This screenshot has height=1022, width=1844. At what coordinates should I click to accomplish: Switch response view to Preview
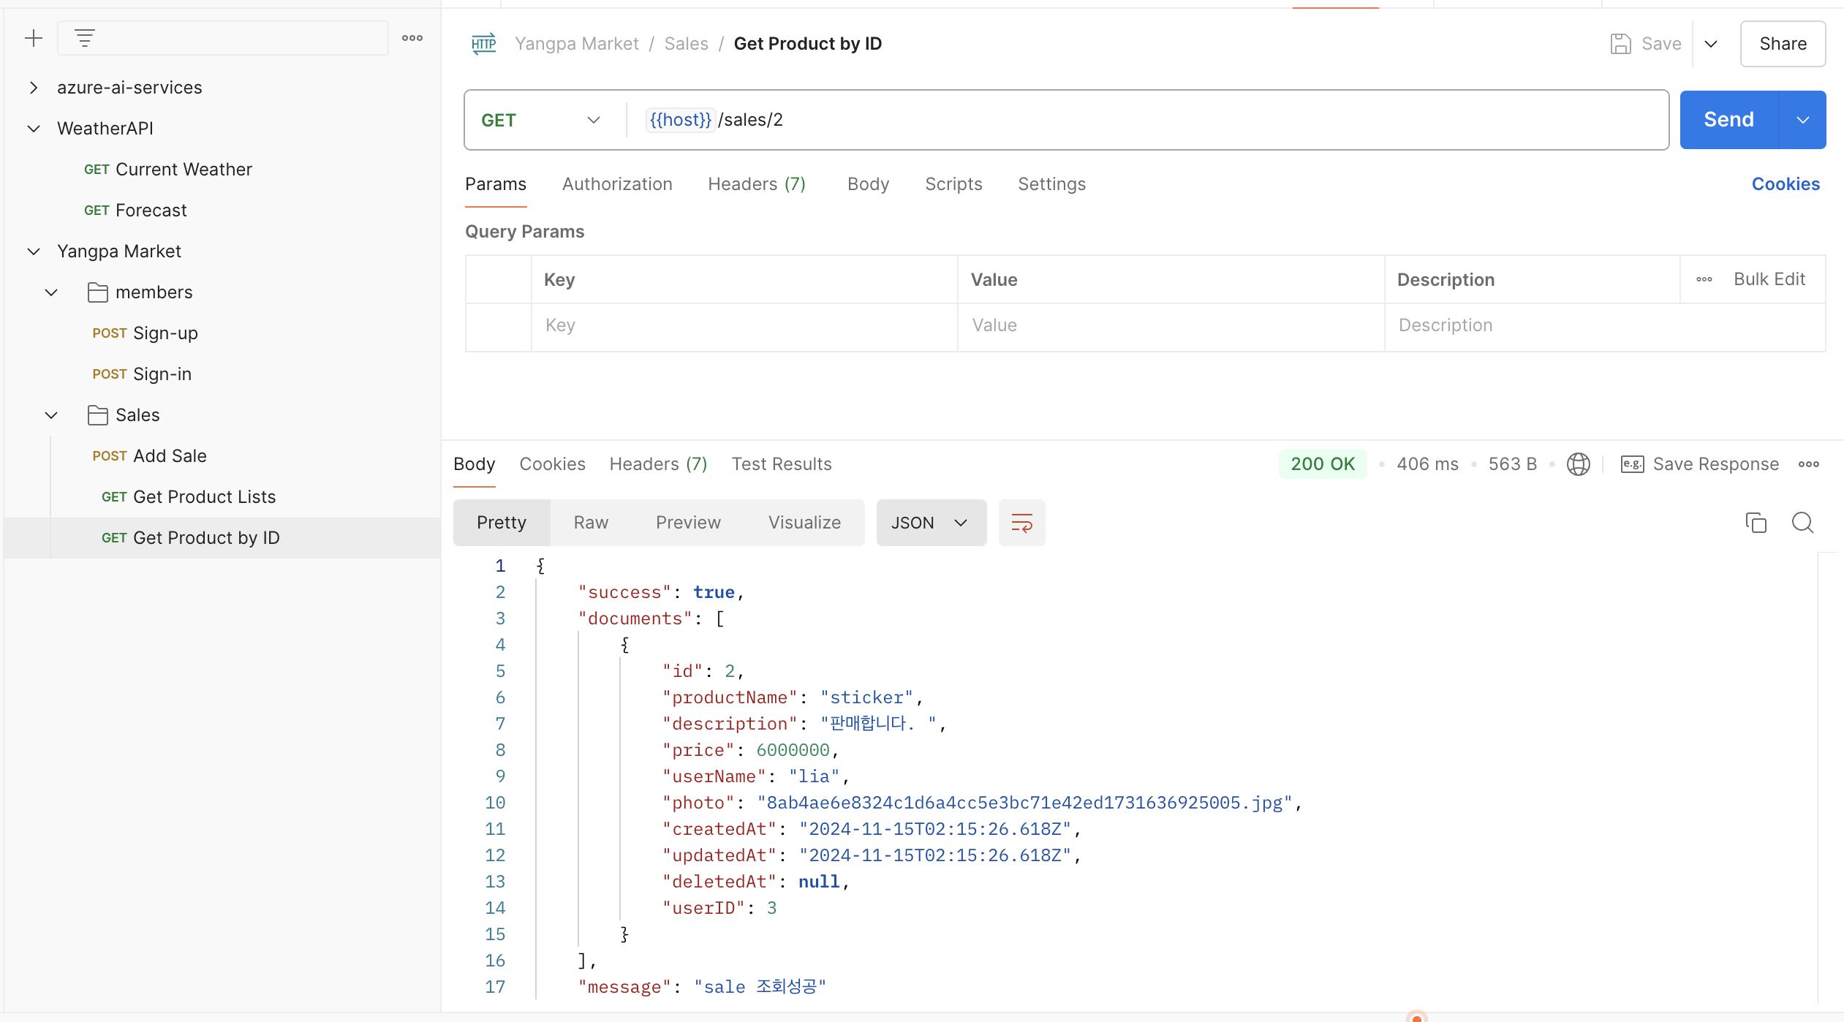688,523
